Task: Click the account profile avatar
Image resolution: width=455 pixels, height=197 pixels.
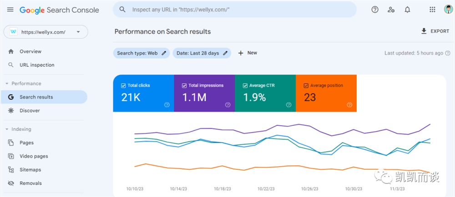Action: point(448,9)
